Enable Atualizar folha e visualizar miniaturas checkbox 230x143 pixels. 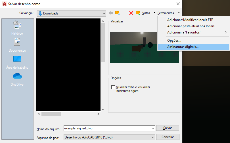click(x=113, y=87)
